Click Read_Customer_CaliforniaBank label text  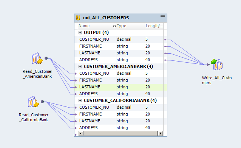point(34,117)
